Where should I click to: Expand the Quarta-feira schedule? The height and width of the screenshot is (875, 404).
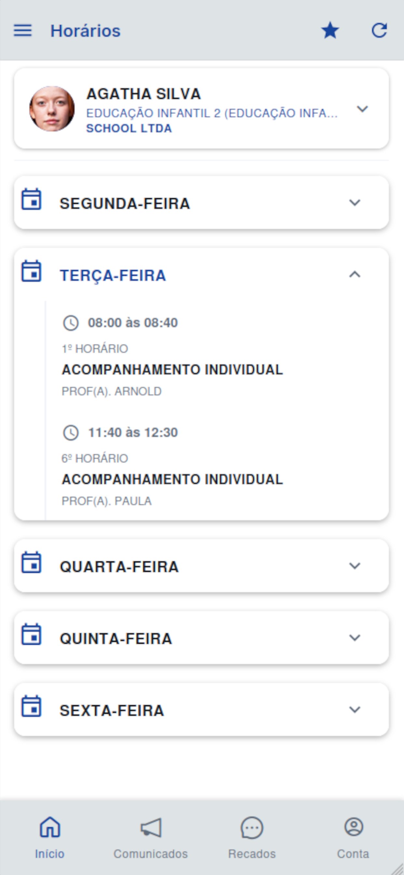(355, 566)
